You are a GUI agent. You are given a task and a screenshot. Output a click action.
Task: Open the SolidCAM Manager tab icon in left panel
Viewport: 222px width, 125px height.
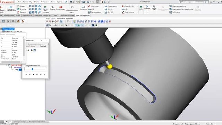pos(23,21)
